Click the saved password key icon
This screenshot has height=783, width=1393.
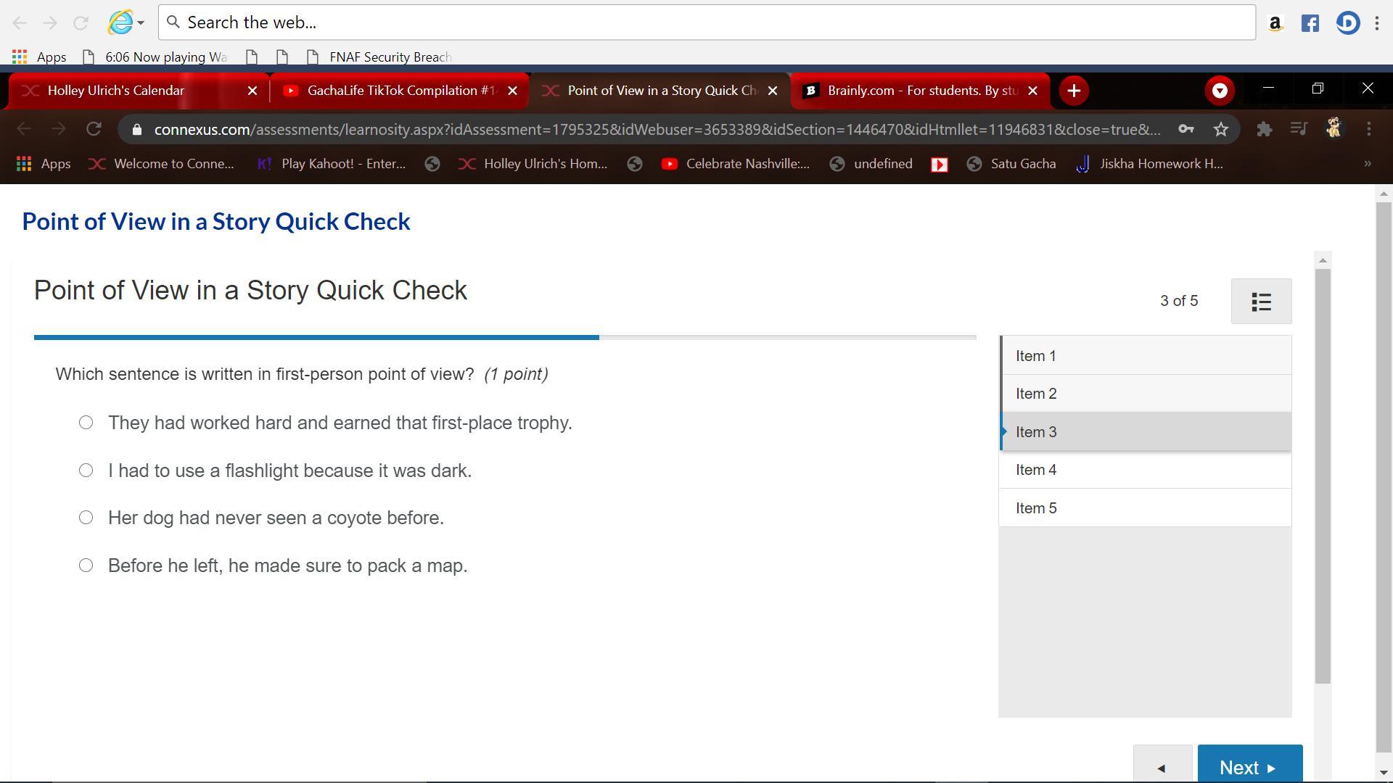[1186, 129]
